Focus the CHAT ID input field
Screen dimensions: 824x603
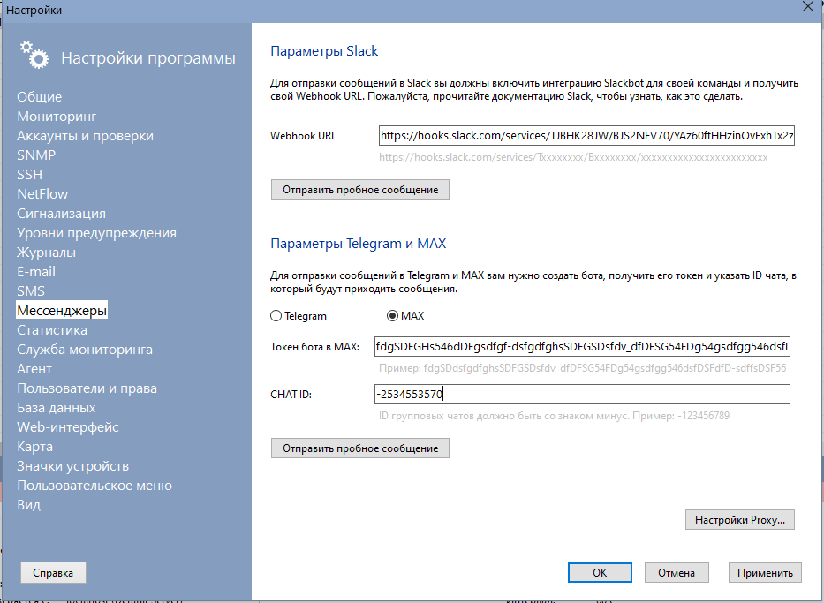tap(582, 394)
